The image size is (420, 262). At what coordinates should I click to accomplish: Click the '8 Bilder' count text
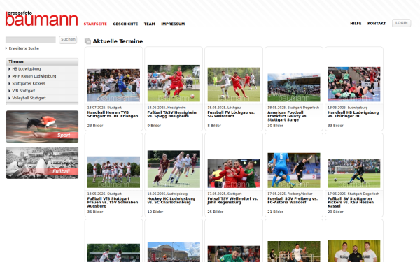pyautogui.click(x=214, y=126)
